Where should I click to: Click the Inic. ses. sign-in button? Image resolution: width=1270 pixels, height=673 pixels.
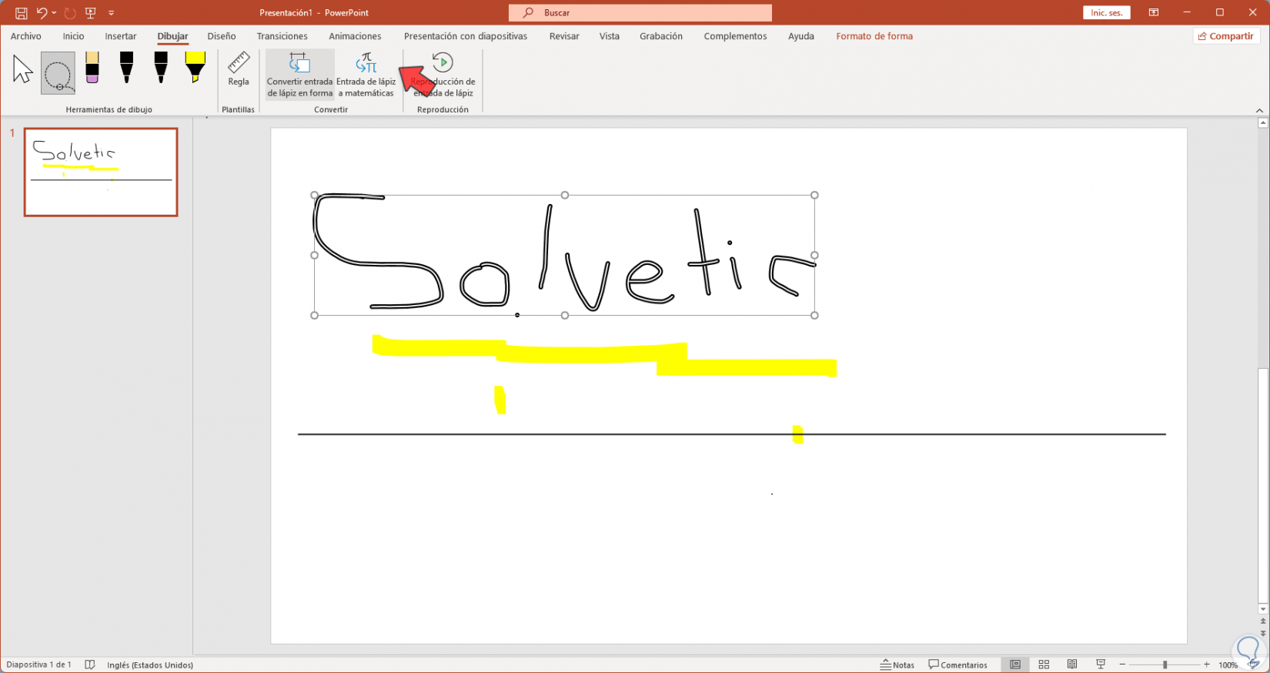(1106, 13)
